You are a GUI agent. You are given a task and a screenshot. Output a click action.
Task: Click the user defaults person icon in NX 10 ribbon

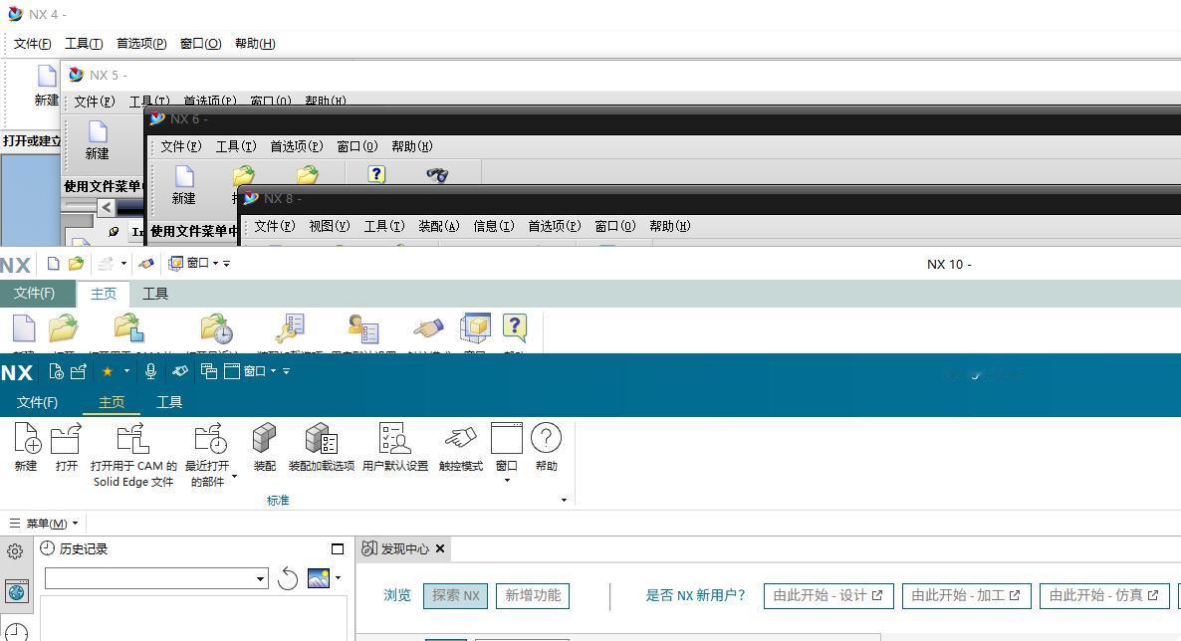coord(363,329)
